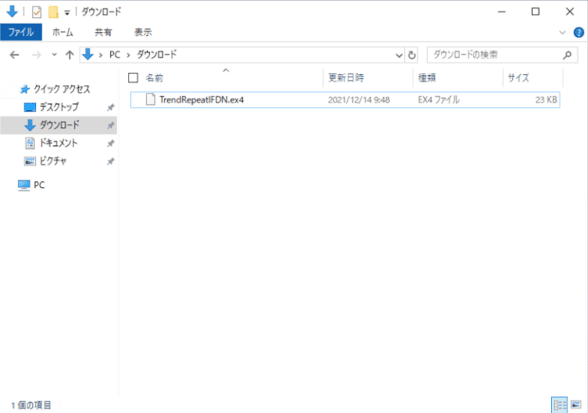This screenshot has height=413, width=588.
Task: Open Help with the blue question mark icon
Action: 579,33
